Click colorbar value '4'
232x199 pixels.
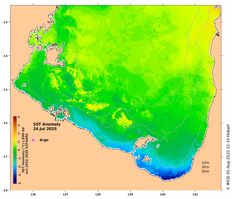[19, 117]
